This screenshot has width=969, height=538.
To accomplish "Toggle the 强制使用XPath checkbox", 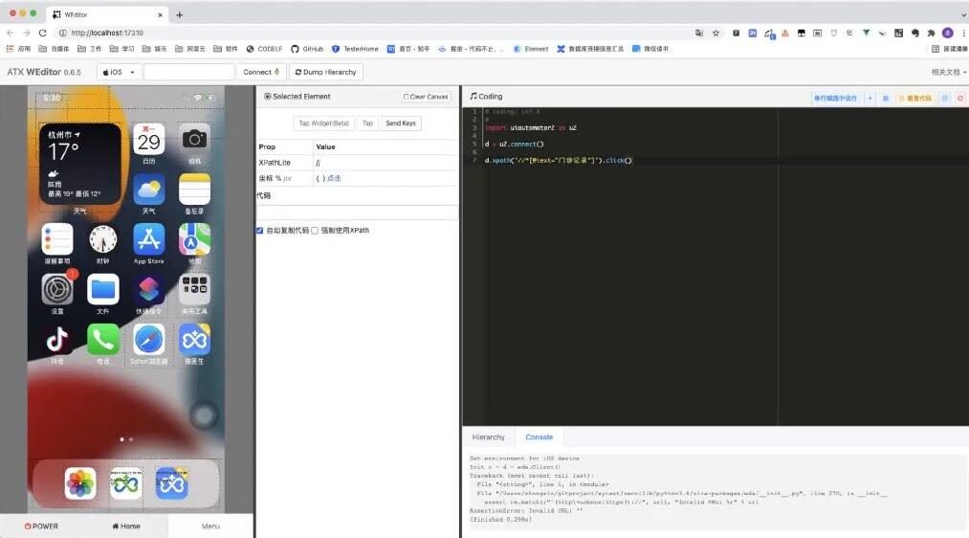I will point(315,230).
